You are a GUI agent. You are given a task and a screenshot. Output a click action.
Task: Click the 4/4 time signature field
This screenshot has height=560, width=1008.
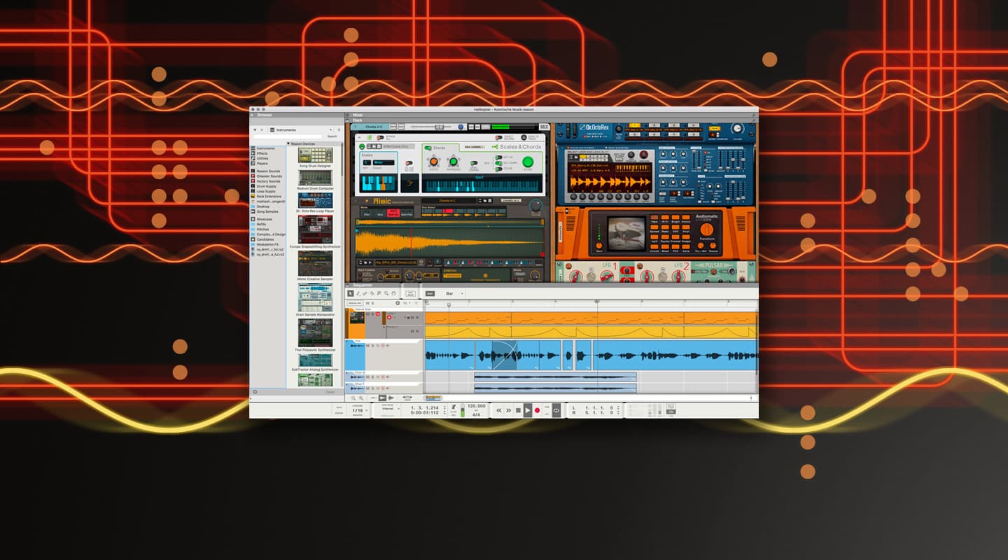476,414
